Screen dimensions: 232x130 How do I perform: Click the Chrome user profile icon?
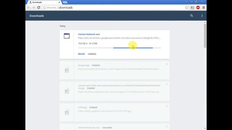point(186,1)
